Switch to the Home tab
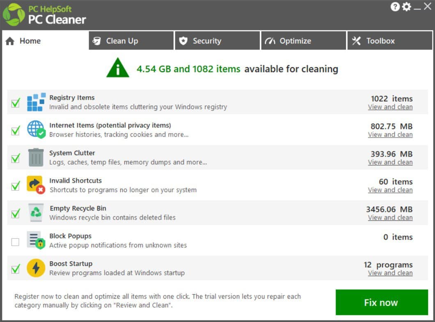435x322 pixels. coord(45,41)
